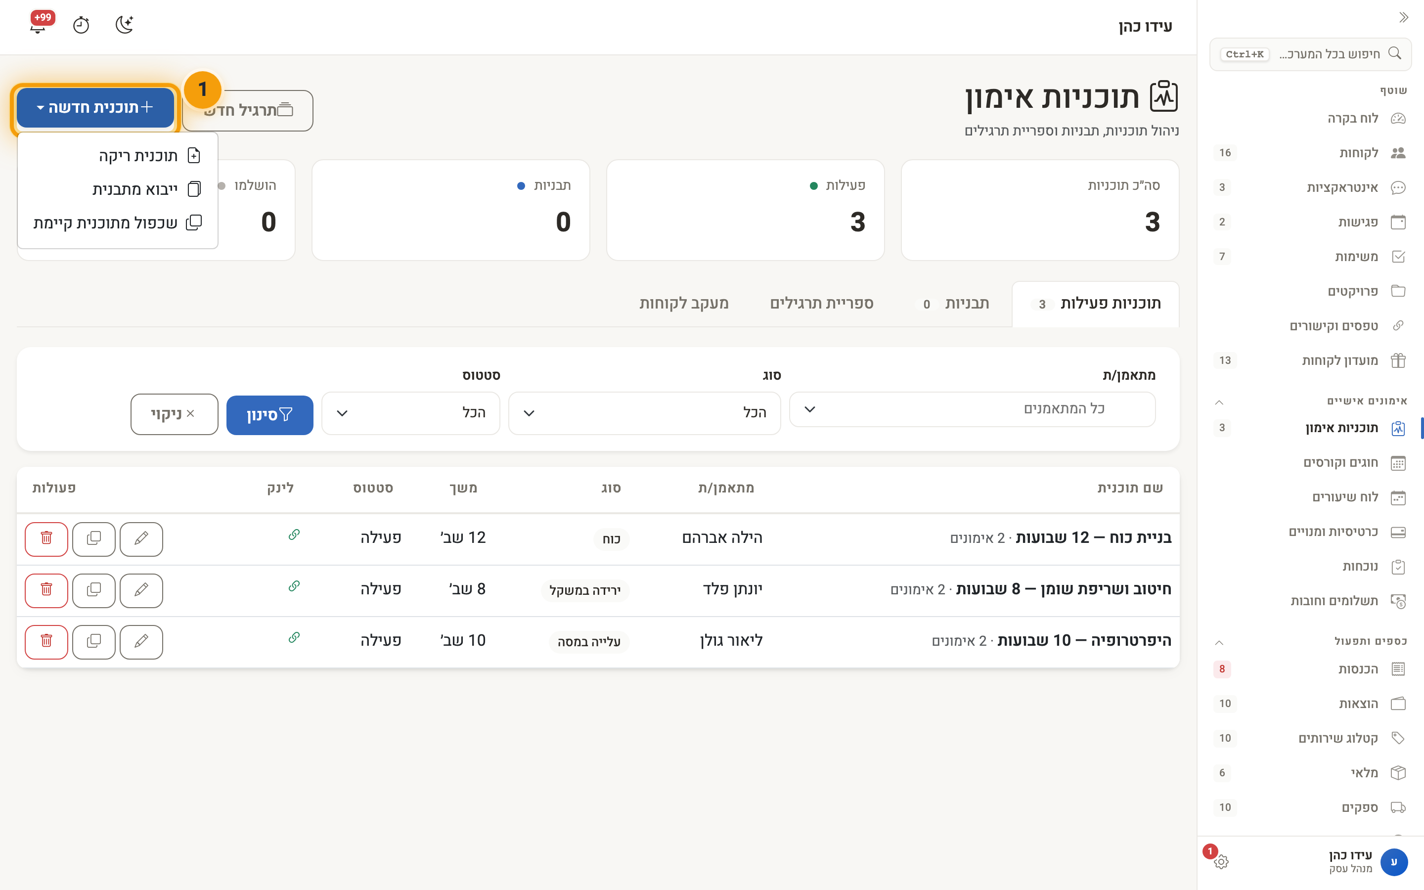Click the חוגים וקורסים grid icon

(1398, 463)
